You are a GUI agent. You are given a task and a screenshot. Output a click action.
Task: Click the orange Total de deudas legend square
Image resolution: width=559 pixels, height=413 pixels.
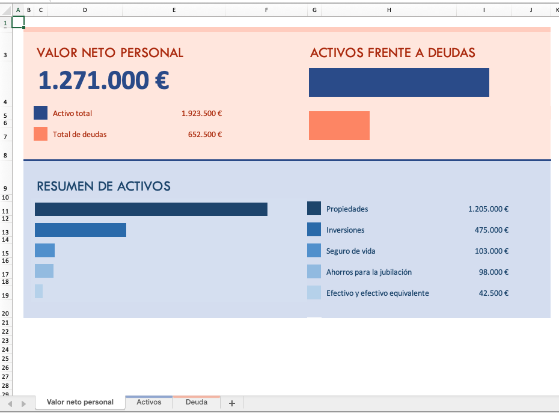tap(40, 133)
